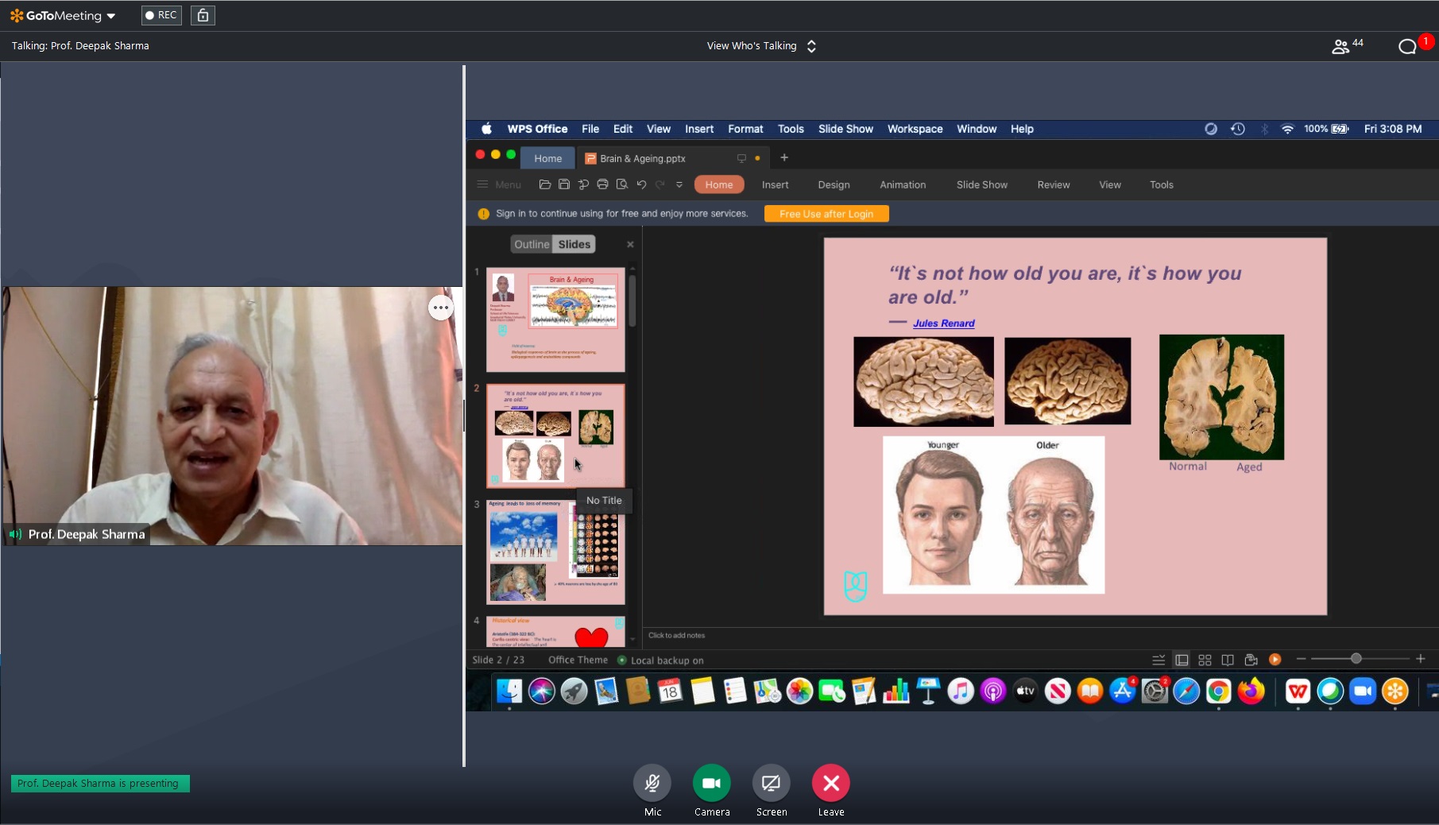The width and height of the screenshot is (1439, 825).
Task: Click the plus icon to add new tab
Action: (x=784, y=157)
